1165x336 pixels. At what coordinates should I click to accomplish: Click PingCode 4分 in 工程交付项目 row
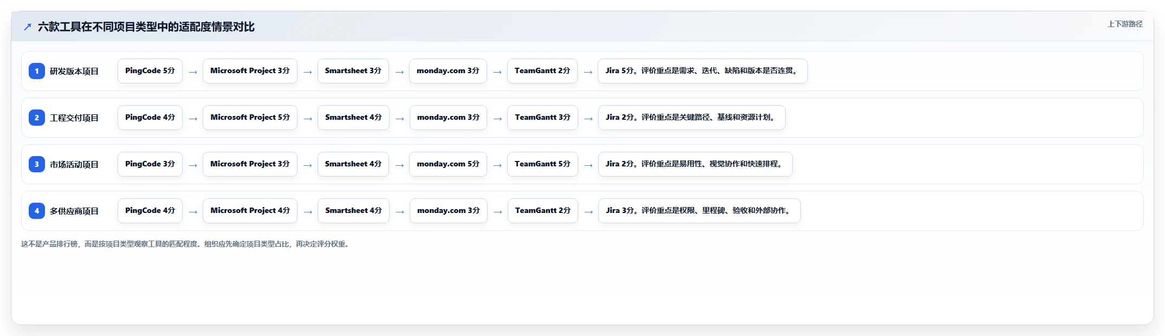click(x=150, y=118)
